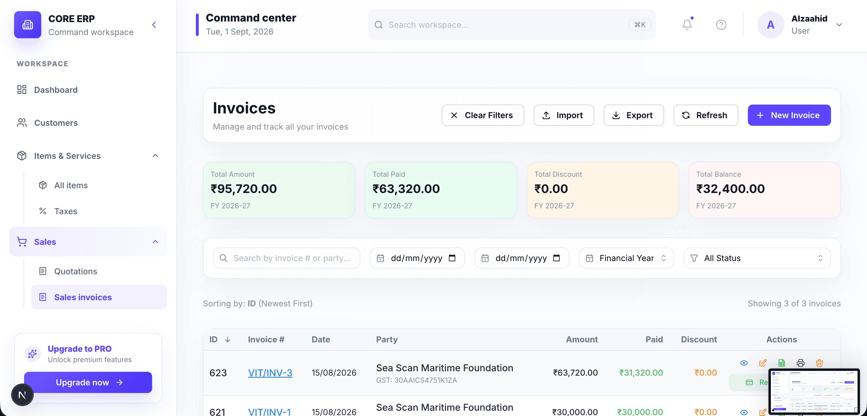Select Sales invoices in the sidebar
The image size is (867, 416).
[x=99, y=297]
